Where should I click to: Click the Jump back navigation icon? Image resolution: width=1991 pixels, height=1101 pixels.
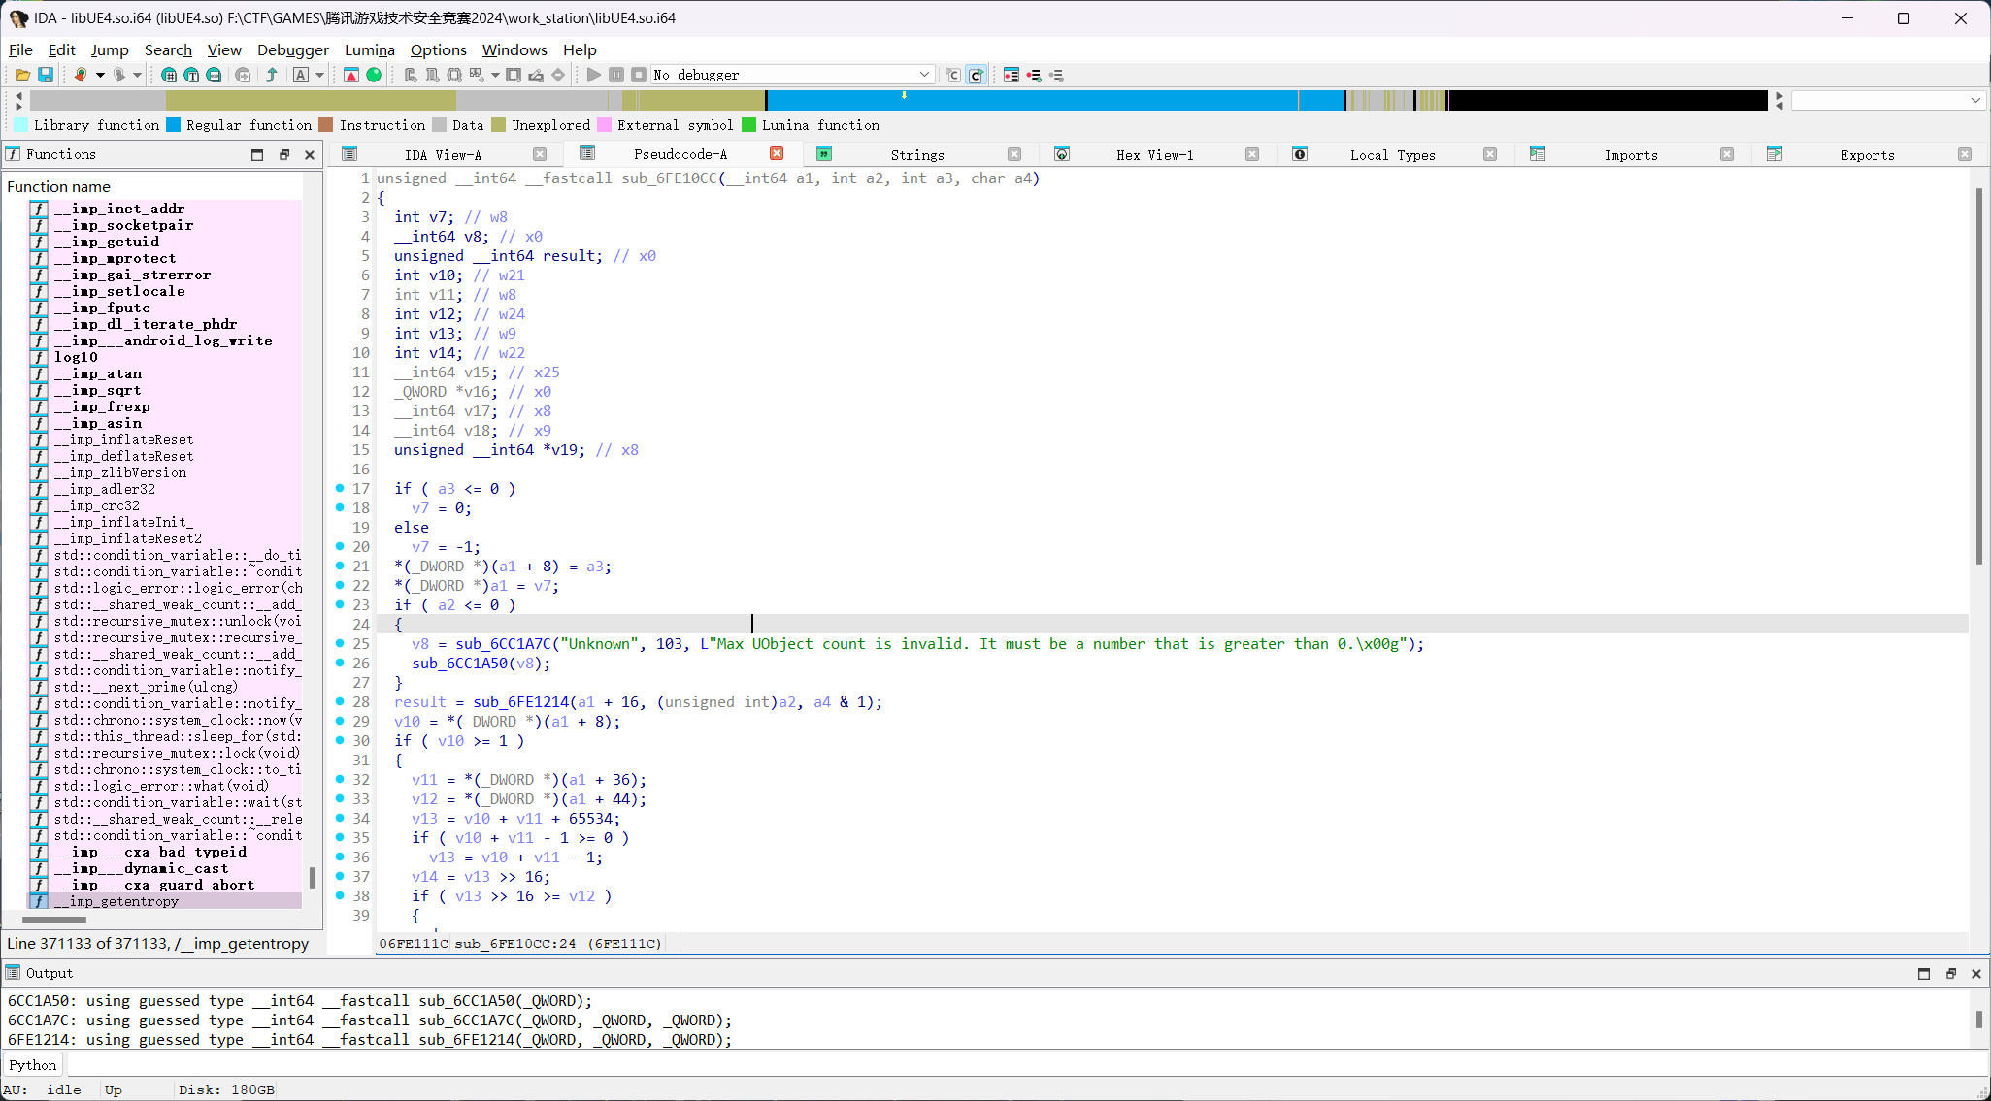[81, 75]
